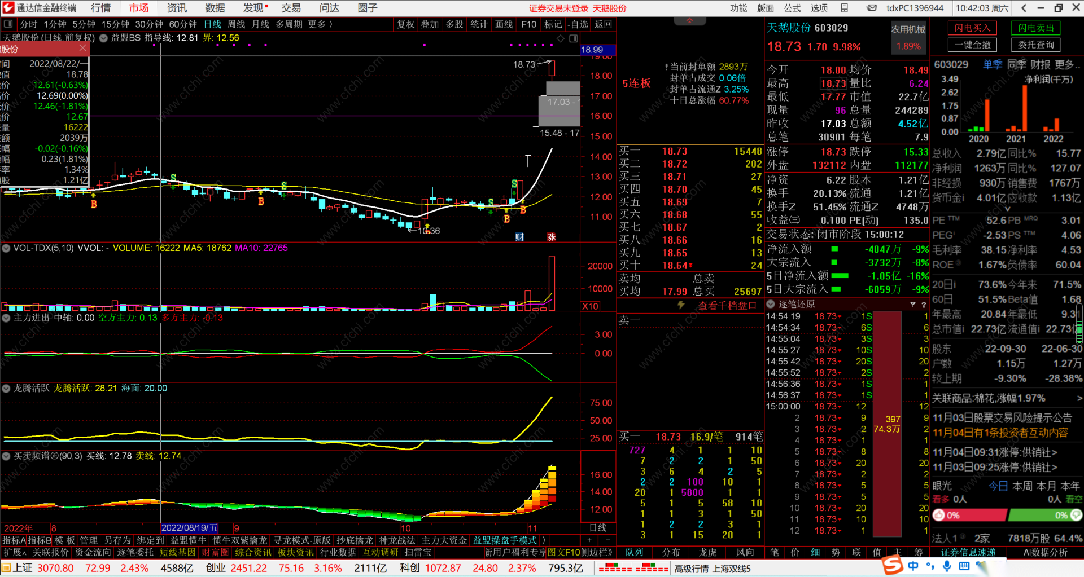Viewport: 1084px width, 577px height.
Task: Switch chart to 5分钟 period
Action: [84, 24]
